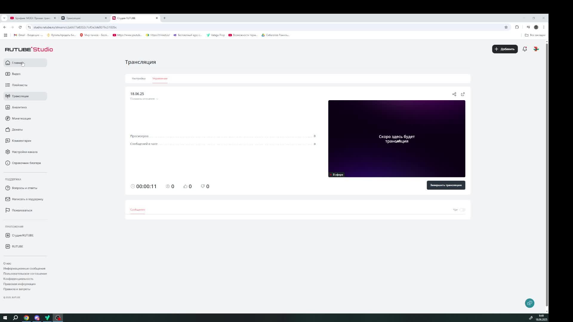Screen dimensions: 573x322
Task: Select the Сообщения tab
Action: click(x=137, y=210)
